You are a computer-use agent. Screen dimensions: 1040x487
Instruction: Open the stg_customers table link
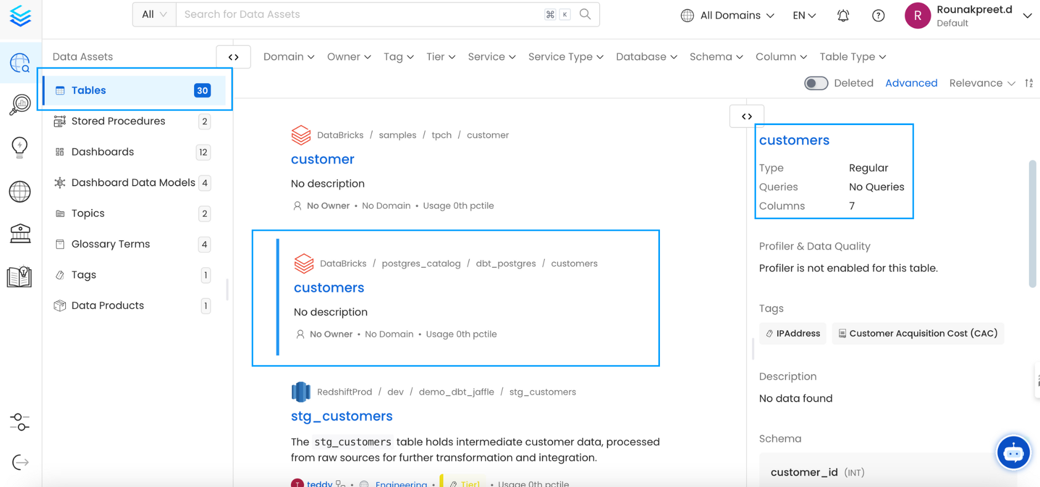pos(341,416)
